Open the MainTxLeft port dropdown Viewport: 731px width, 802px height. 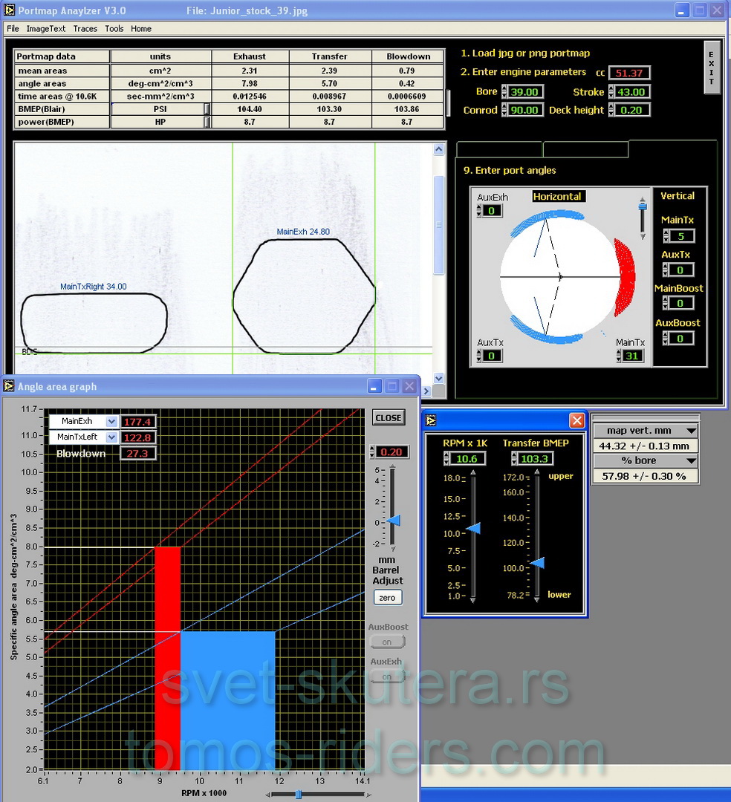click(111, 438)
